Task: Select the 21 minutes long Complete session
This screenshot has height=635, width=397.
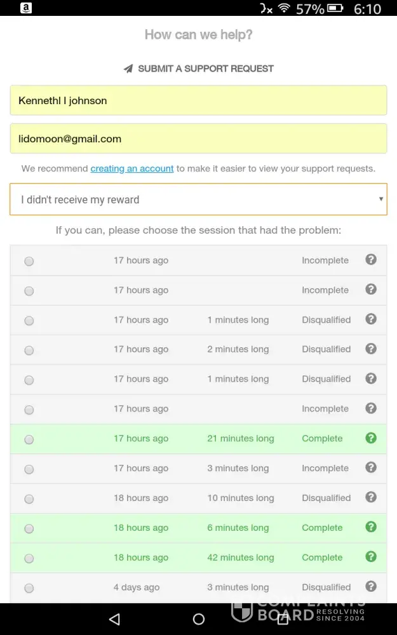Action: tap(29, 439)
